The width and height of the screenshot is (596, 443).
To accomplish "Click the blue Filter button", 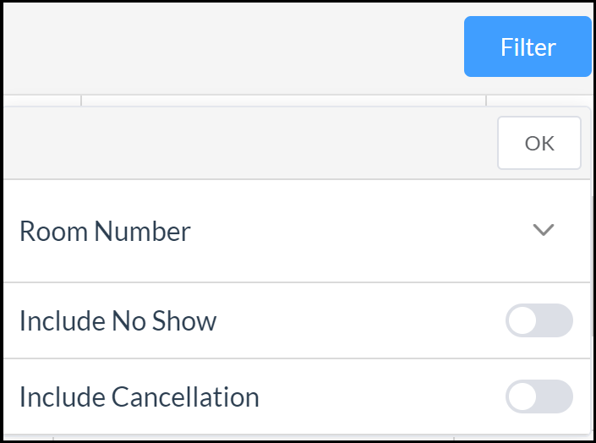I will [528, 47].
